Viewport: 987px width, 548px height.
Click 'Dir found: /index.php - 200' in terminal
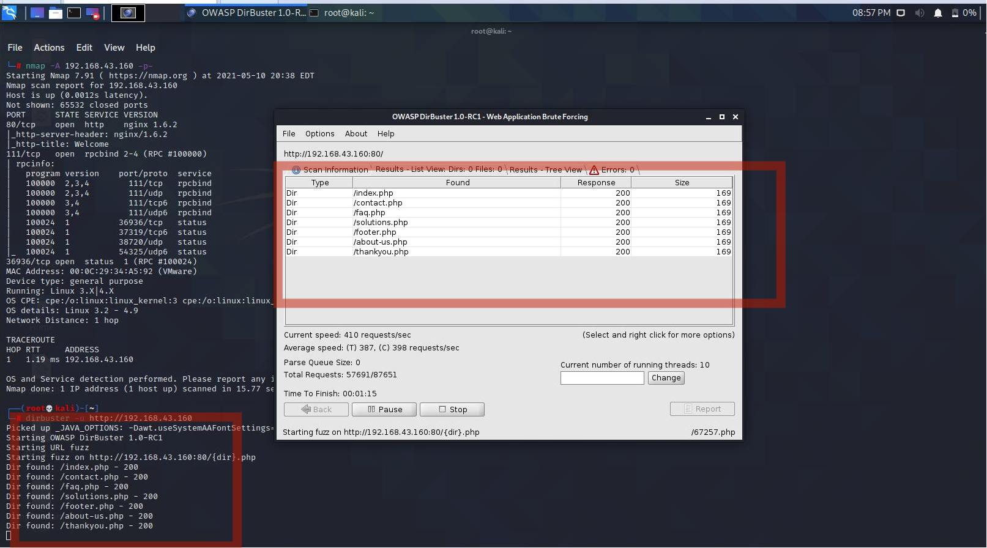coord(72,467)
